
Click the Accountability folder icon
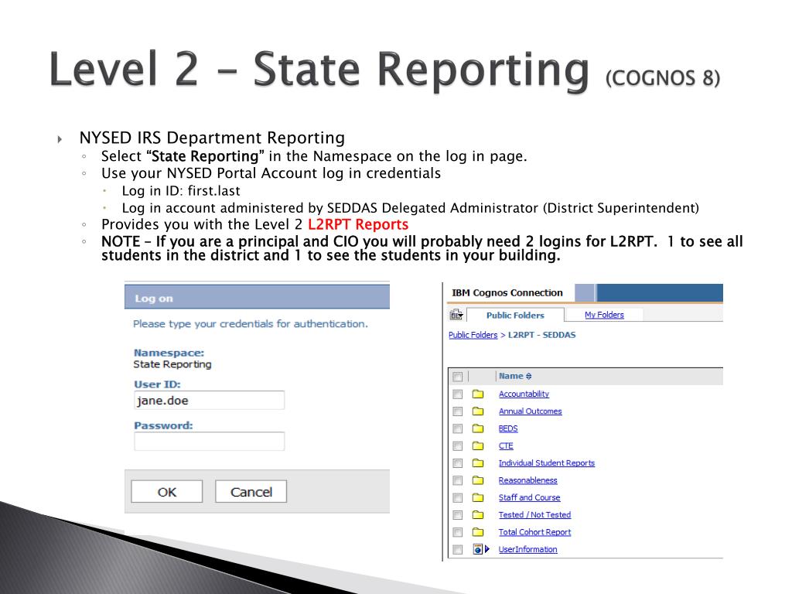pos(478,394)
